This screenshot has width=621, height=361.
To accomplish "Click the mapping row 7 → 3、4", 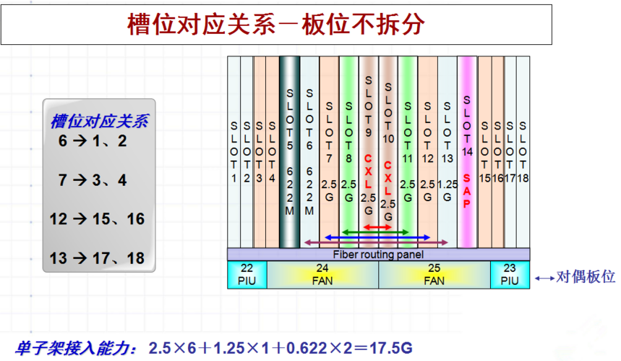I will tap(93, 180).
